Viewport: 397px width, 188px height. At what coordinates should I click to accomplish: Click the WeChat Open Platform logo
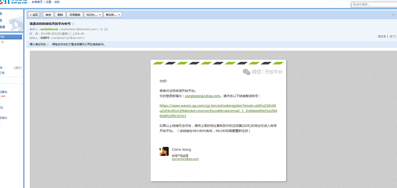coord(263,72)
